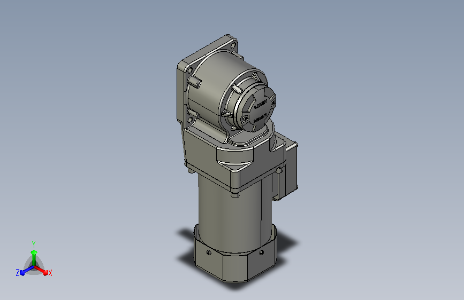This screenshot has width=464, height=300.
Task: Click the red X axis of the orientation triad
Action: [42, 270]
